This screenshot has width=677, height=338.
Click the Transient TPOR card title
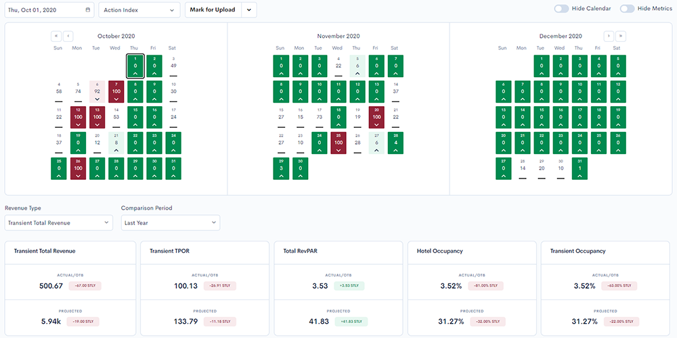pos(170,251)
